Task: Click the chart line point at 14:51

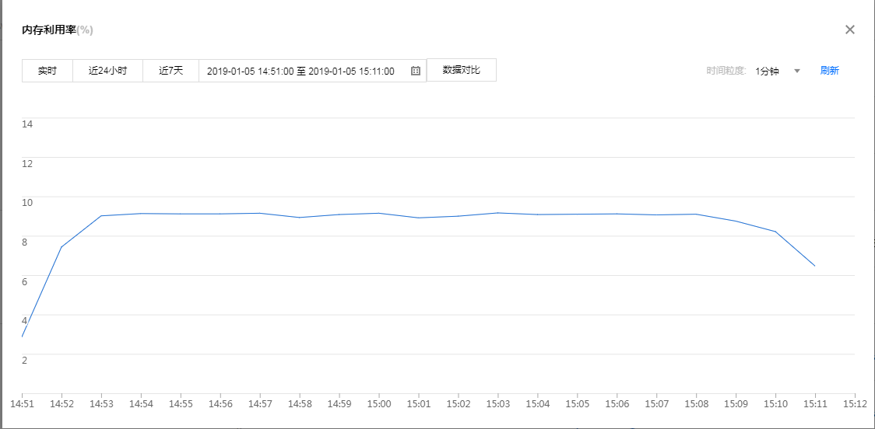Action: coord(23,337)
